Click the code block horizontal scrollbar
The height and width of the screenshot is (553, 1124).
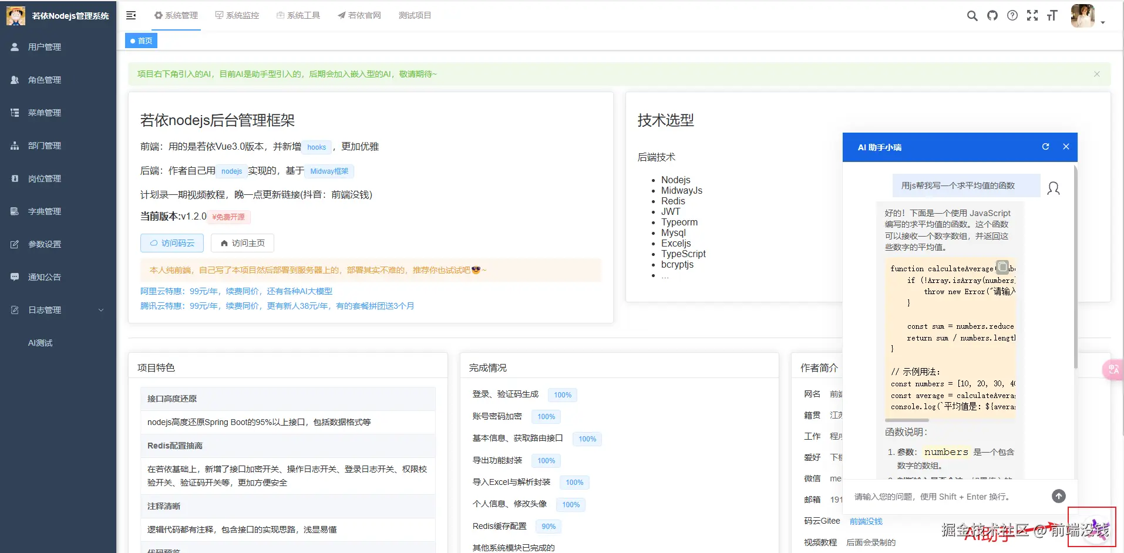pos(907,420)
